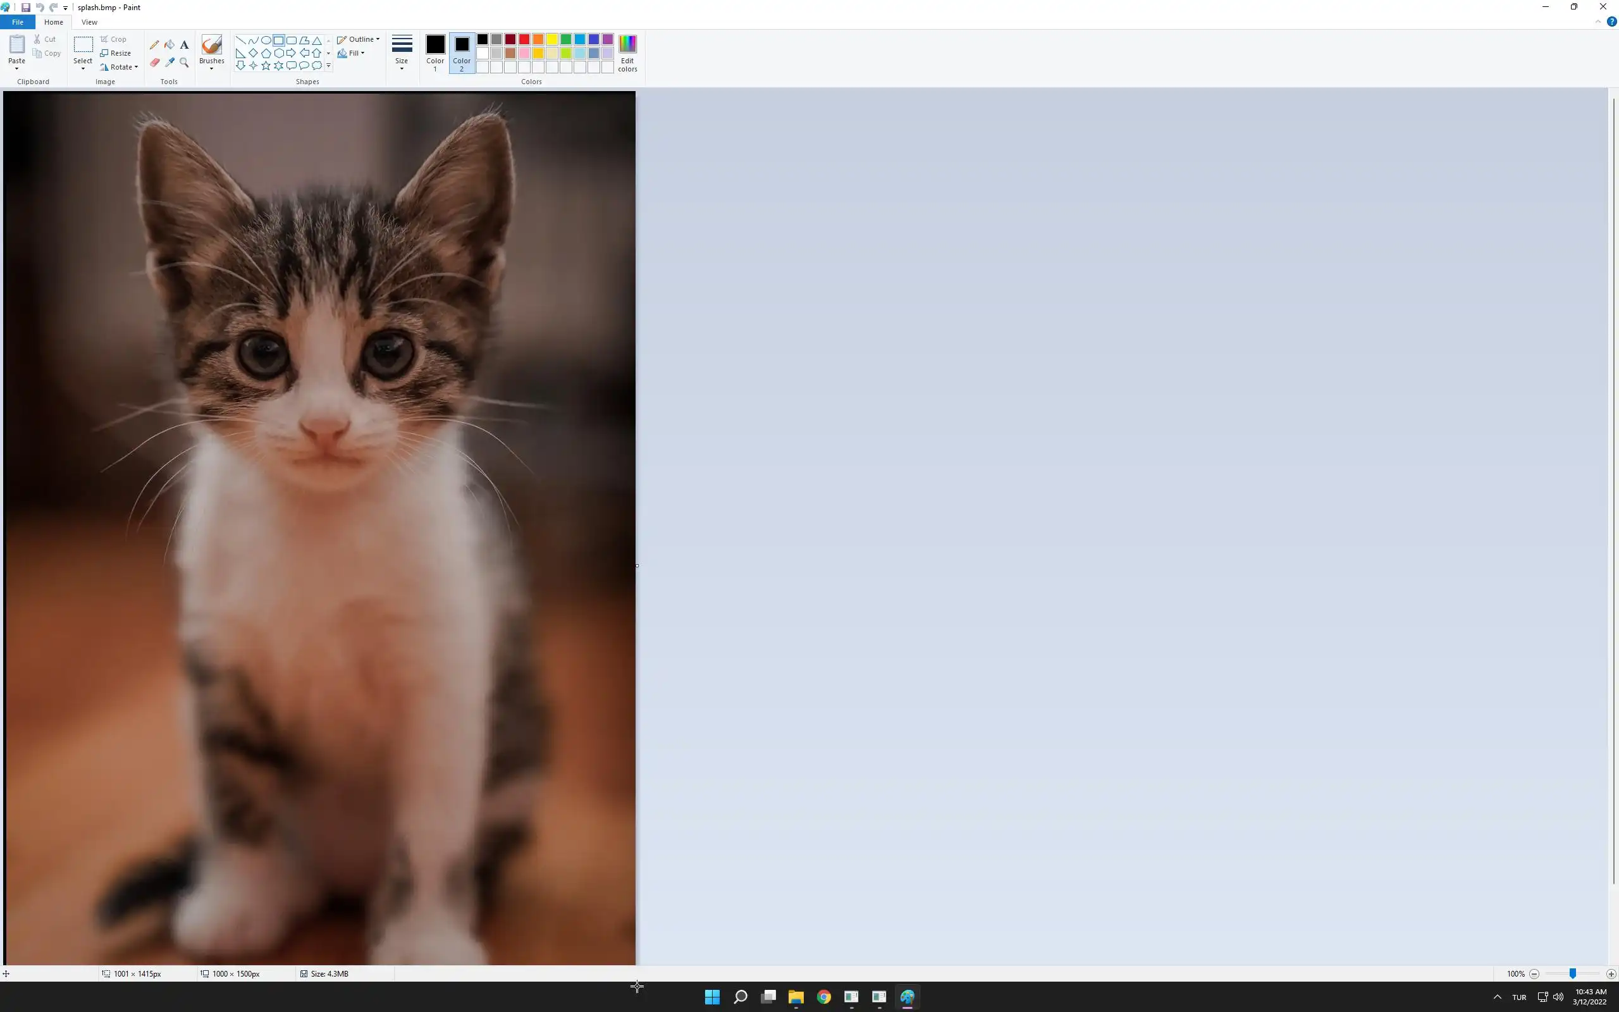Select the rectangle shape in gallery
The image size is (1619, 1012).
point(278,40)
